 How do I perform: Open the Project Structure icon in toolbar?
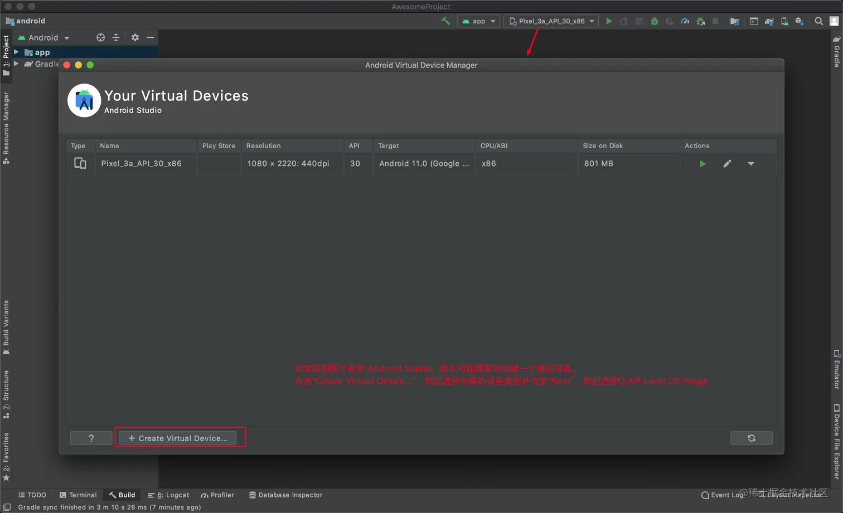[735, 21]
